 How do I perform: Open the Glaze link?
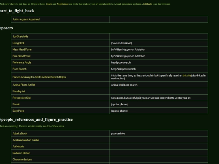pos(49,4)
